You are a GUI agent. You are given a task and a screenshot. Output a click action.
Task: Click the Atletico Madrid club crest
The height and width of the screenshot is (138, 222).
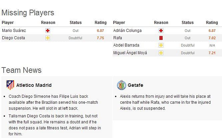coord(10,85)
